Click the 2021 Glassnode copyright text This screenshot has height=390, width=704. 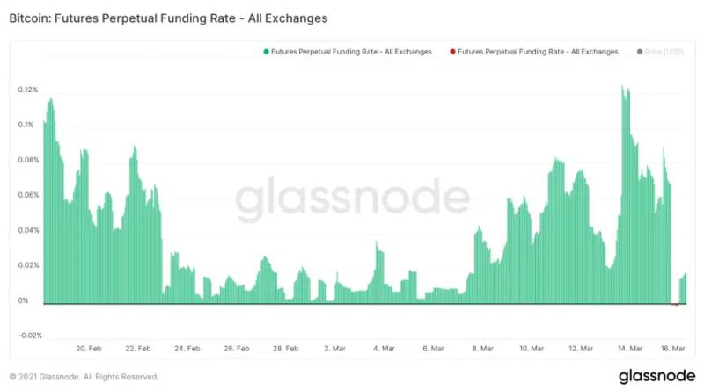pyautogui.click(x=84, y=376)
